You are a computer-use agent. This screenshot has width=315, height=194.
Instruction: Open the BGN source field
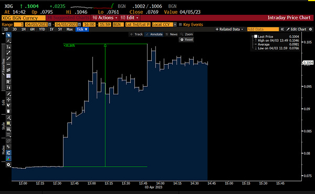coord(118,25)
